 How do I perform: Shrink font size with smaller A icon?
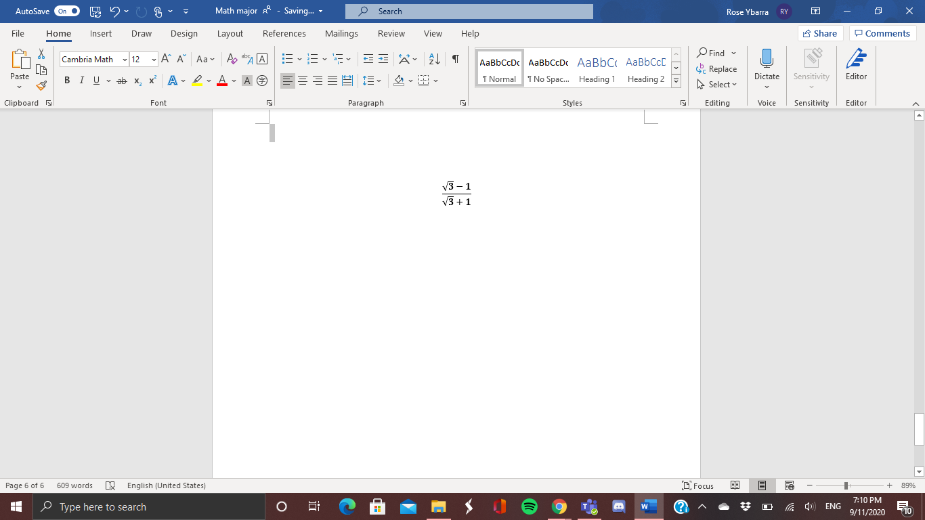point(181,59)
